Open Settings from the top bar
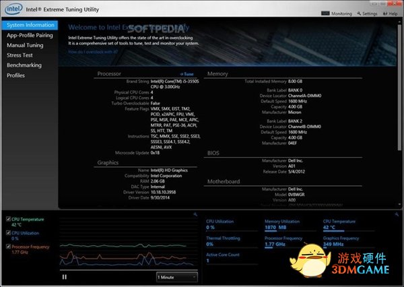404x287 pixels. coord(367,13)
